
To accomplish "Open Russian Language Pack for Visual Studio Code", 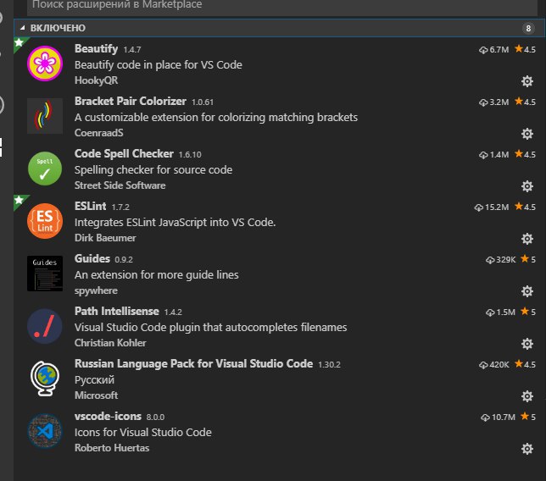I will (x=193, y=364).
